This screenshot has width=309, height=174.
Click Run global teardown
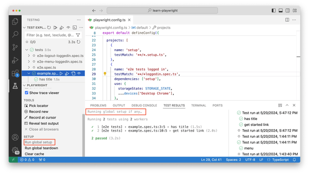coord(42,148)
